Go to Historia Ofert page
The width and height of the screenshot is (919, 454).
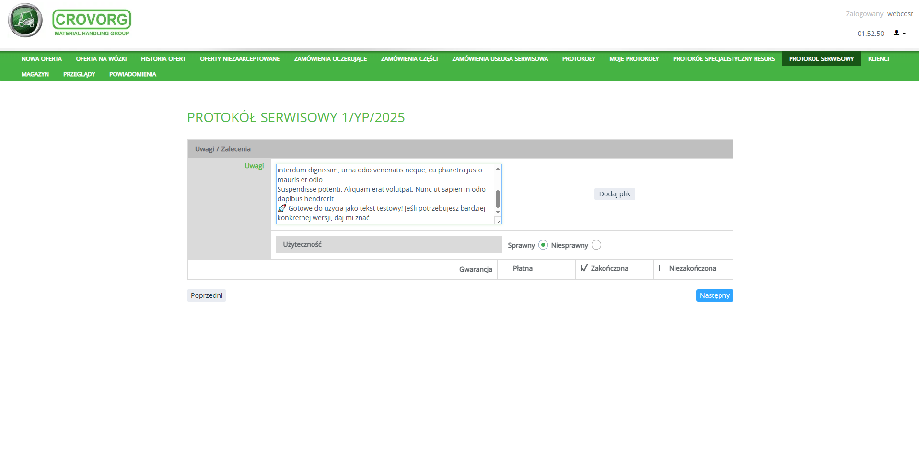pos(163,59)
